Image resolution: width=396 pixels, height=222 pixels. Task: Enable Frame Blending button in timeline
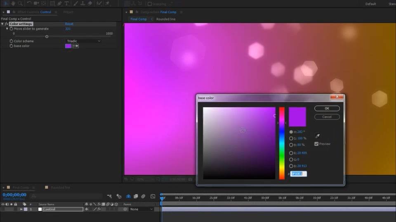click(136, 196)
